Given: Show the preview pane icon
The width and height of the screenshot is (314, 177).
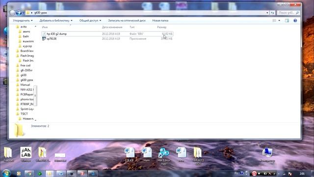Looking at the screenshot, I should 287,21.
